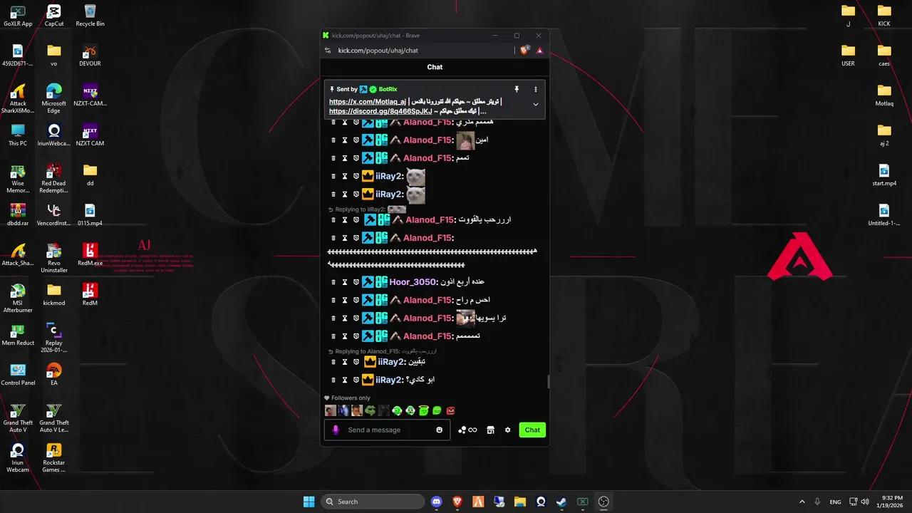Open Steam from the taskbar
912x513 pixels.
pos(561,502)
